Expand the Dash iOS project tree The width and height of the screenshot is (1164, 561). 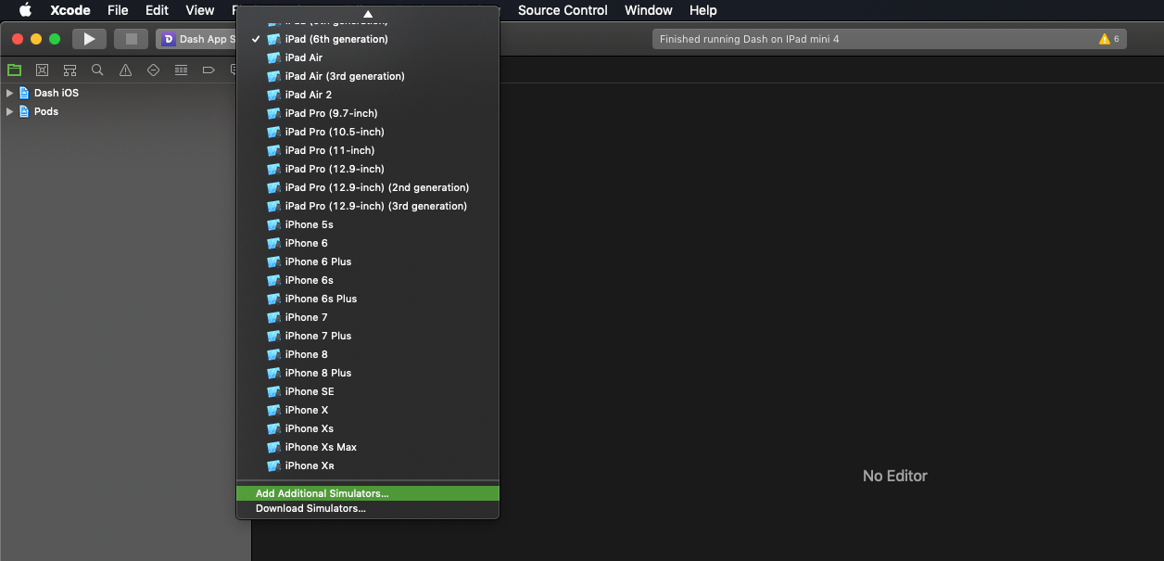click(9, 93)
